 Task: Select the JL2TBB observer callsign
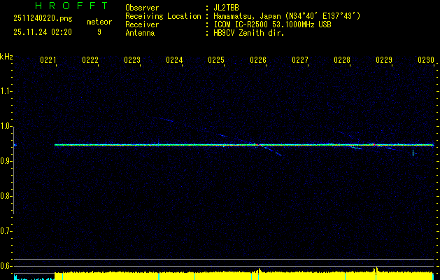(x=226, y=8)
